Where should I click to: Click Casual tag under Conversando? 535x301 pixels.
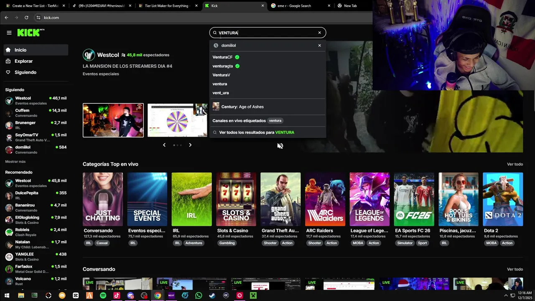point(102,243)
